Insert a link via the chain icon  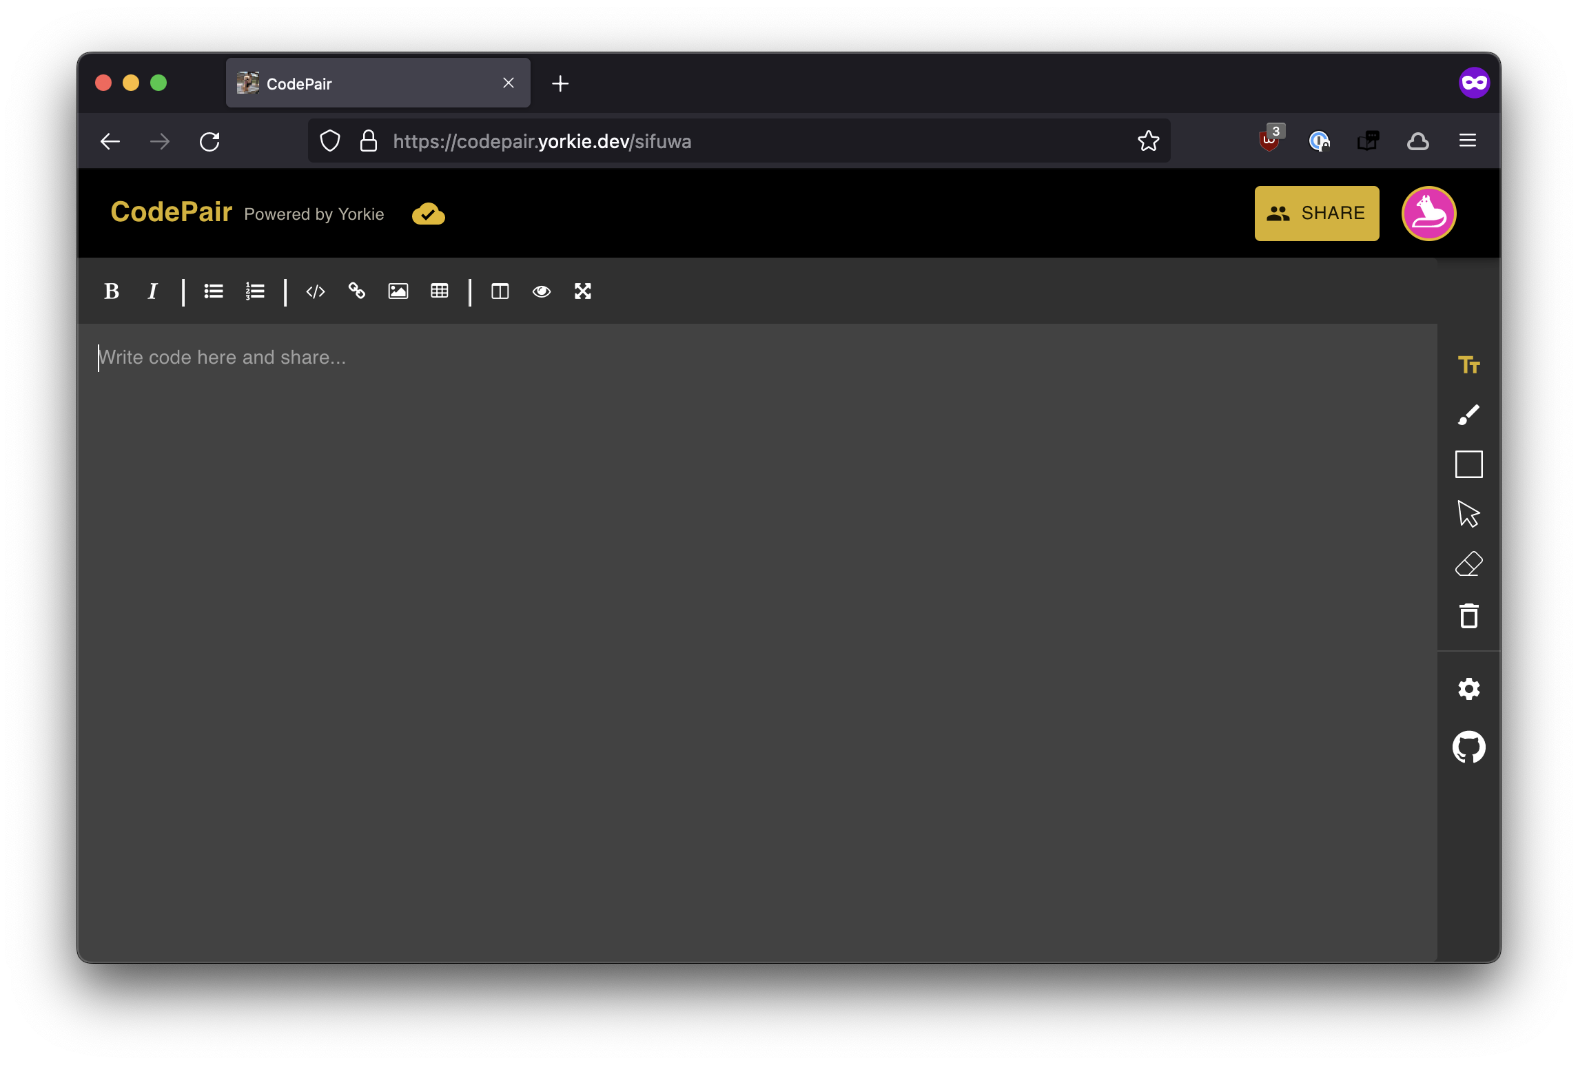click(x=357, y=291)
